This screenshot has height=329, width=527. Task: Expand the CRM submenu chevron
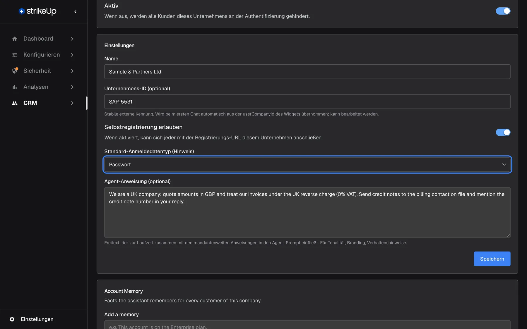click(72, 103)
